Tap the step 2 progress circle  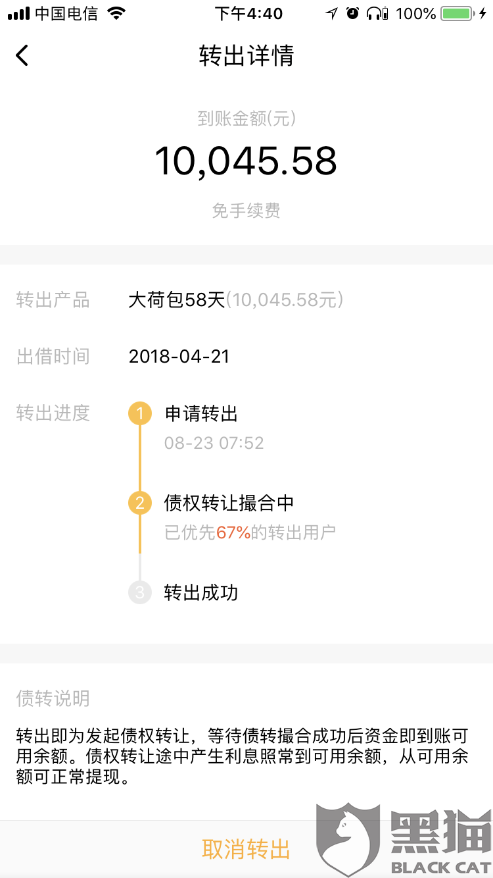[x=139, y=504]
